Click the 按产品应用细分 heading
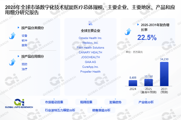Screen dimensions: 181x120 pyautogui.click(x=33, y=56)
